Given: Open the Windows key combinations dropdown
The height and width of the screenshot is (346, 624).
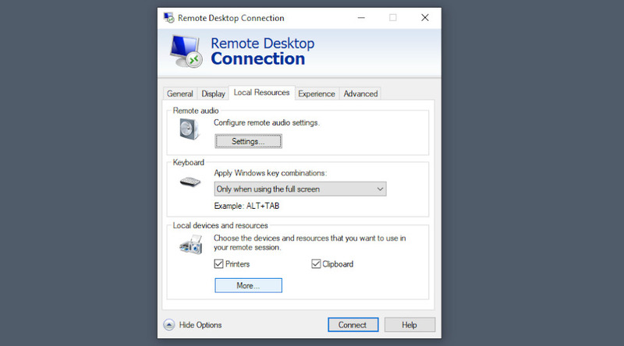Looking at the screenshot, I should pyautogui.click(x=300, y=189).
